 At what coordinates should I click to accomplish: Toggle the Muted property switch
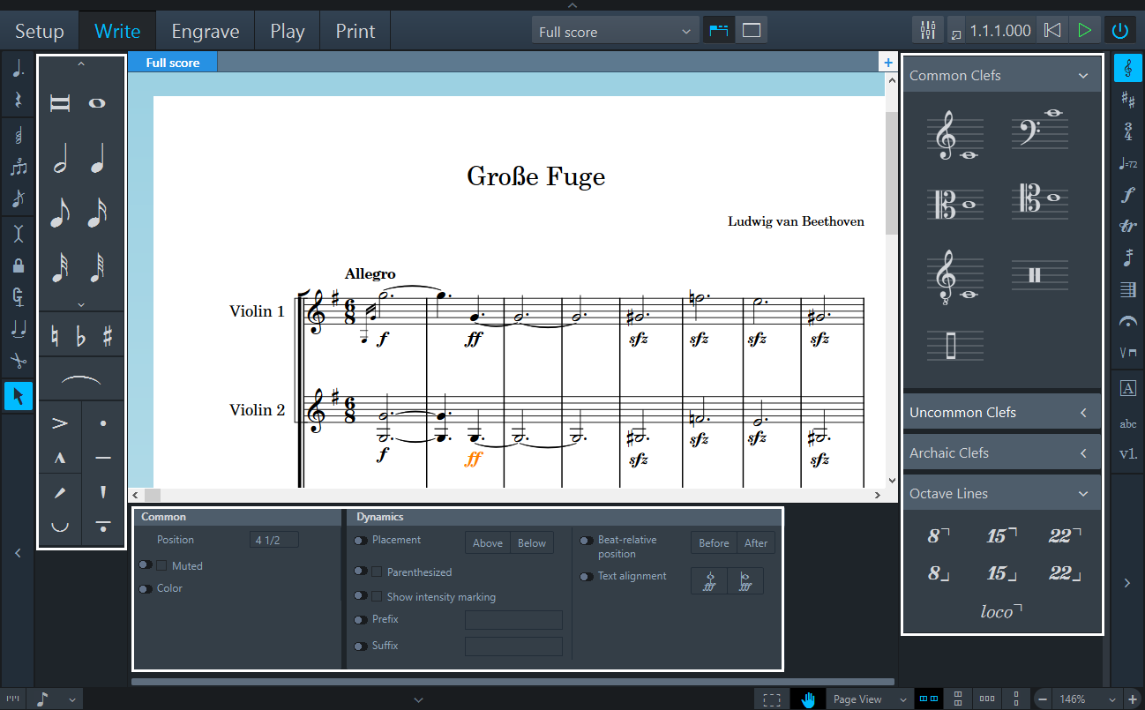146,565
